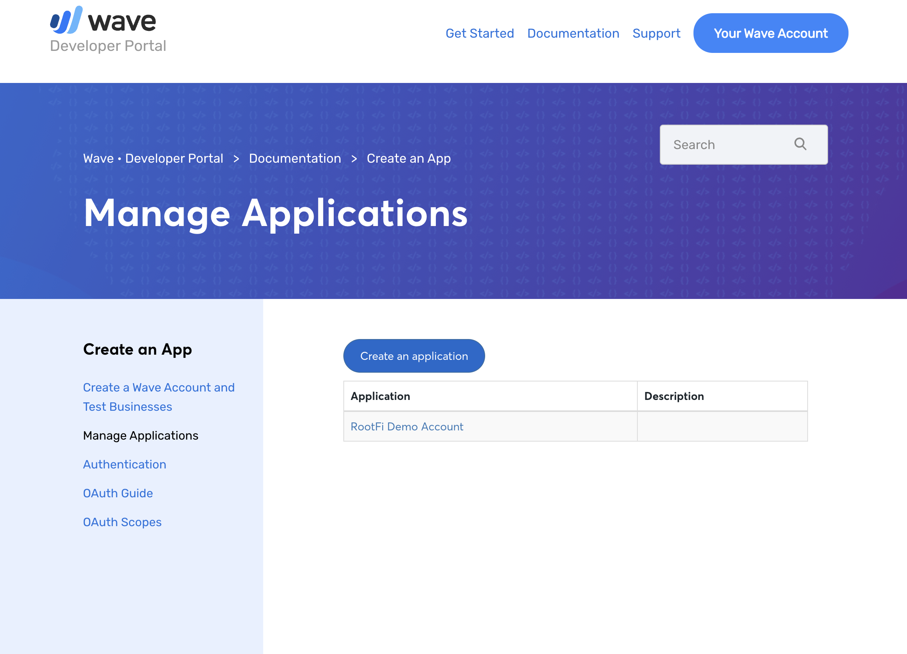Click Wave Developer Portal breadcrumb
Viewport: 907px width, 654px height.
pos(153,158)
